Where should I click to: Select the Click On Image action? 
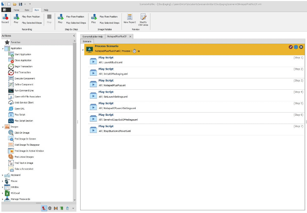click(x=19, y=133)
